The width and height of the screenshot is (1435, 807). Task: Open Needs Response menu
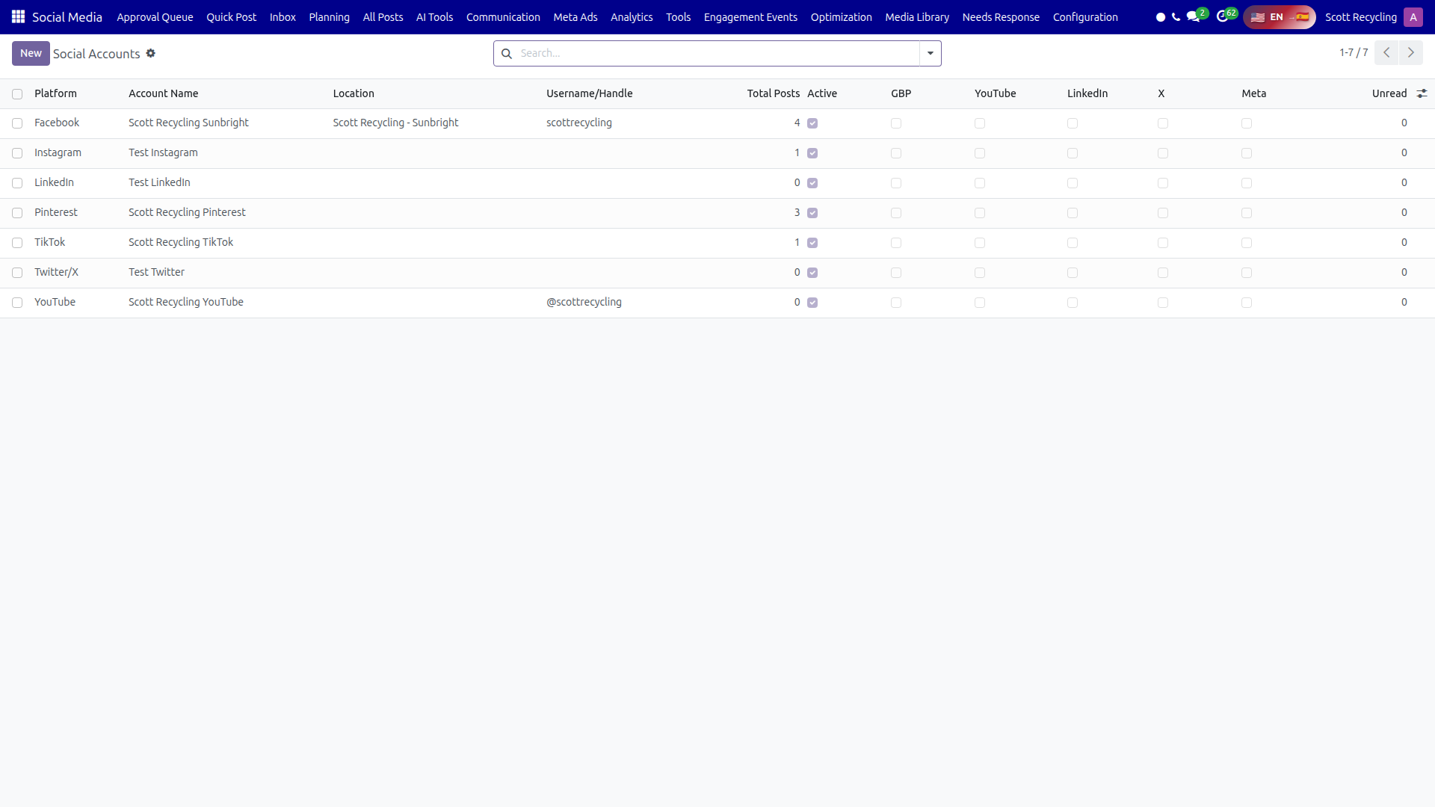pyautogui.click(x=1001, y=17)
